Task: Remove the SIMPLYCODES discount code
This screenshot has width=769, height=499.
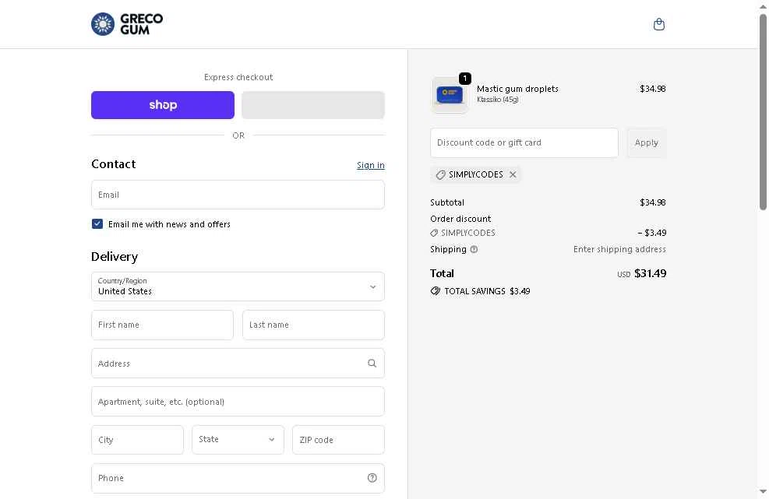Action: (x=513, y=174)
